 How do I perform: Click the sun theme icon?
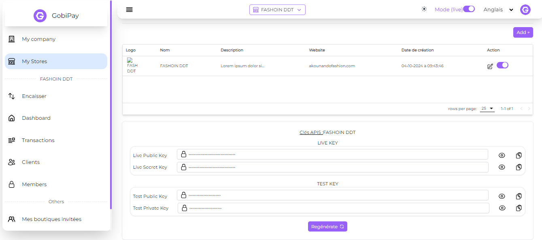(x=424, y=9)
